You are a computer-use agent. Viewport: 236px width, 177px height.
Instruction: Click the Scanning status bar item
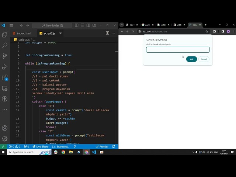pyautogui.click(x=60, y=147)
